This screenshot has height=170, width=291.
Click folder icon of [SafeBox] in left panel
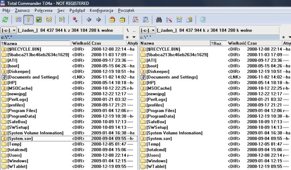[4, 122]
